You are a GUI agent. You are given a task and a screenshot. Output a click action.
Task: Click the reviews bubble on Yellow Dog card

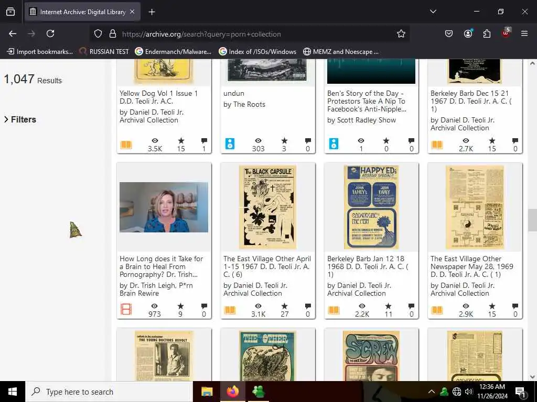coord(204,140)
